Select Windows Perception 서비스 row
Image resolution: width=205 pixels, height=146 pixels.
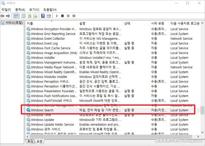(x=113, y=82)
